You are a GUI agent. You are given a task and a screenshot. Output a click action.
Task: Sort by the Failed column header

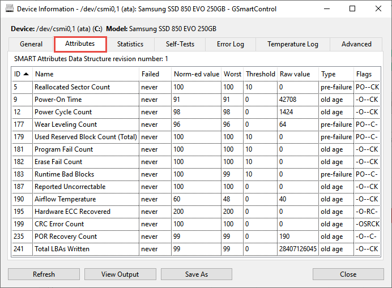pos(155,74)
